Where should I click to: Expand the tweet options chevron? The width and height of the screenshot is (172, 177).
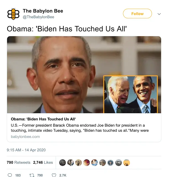click(x=159, y=14)
